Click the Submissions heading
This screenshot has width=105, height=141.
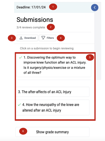point(35,20)
